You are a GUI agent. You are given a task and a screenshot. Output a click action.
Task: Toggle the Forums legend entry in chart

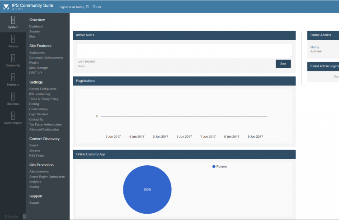[x=221, y=166]
